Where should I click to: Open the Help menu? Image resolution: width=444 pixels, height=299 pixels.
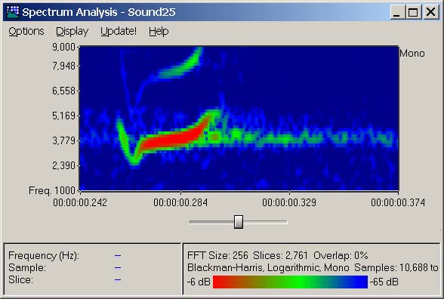point(159,31)
